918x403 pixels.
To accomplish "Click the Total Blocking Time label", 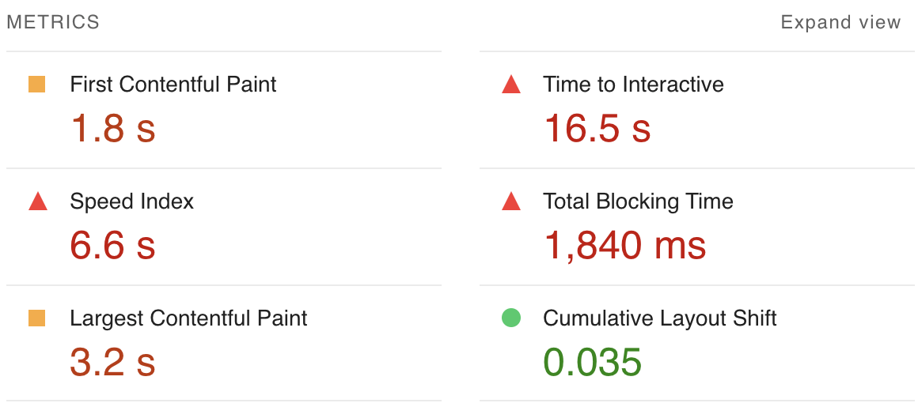I will pyautogui.click(x=638, y=201).
